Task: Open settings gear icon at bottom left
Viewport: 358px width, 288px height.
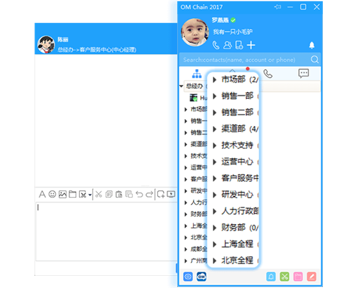Action: 188,276
